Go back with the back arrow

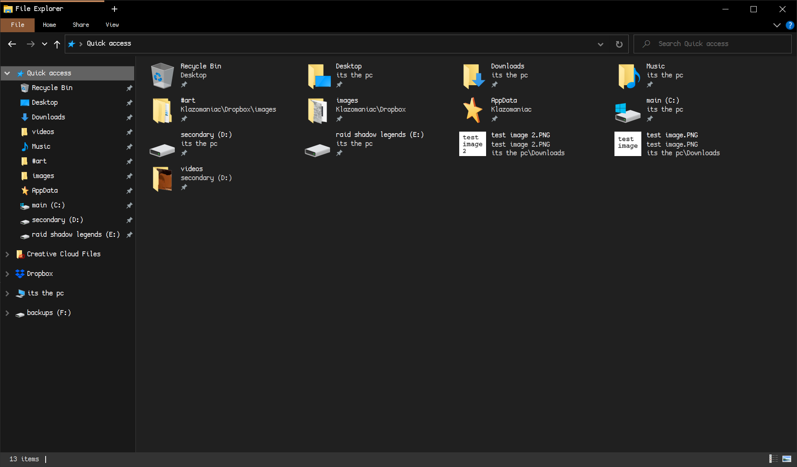[x=12, y=44]
